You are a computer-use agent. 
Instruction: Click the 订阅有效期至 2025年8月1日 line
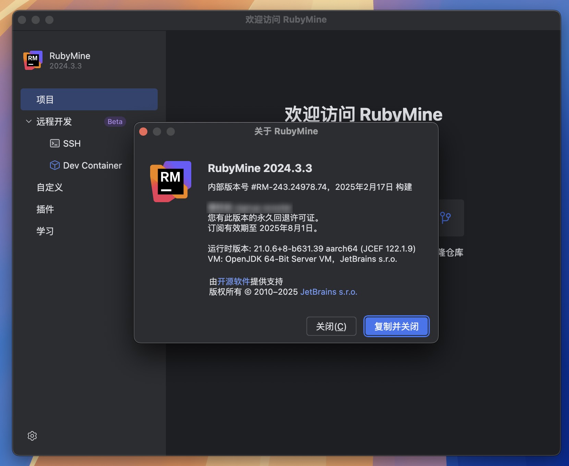263,228
